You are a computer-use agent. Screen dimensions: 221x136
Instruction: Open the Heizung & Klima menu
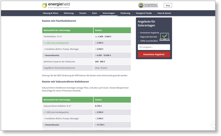[50, 13]
